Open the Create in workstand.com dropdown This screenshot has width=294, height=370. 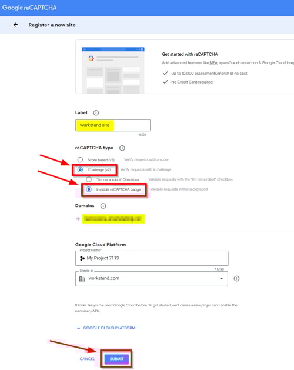[x=152, y=279]
